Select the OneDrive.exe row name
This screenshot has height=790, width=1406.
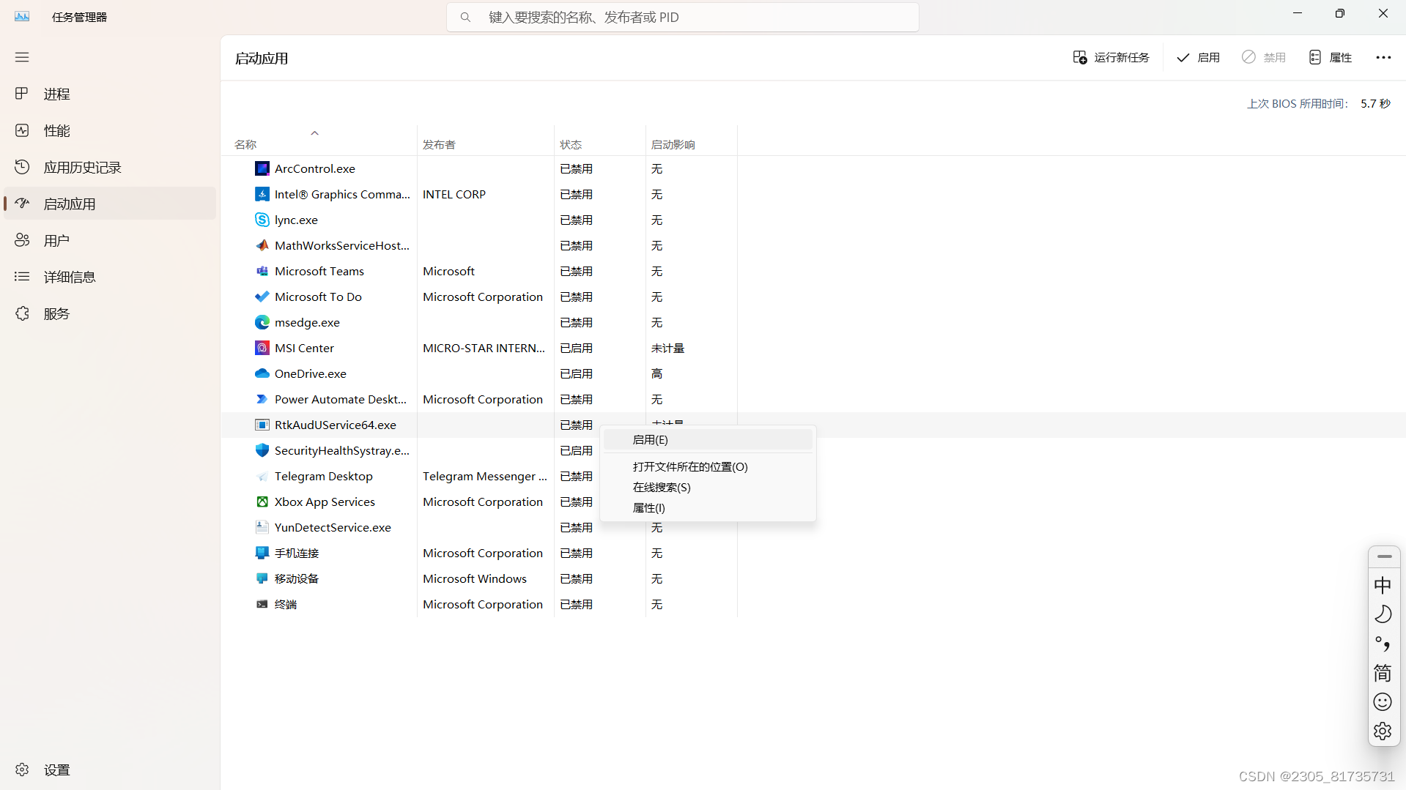(311, 373)
